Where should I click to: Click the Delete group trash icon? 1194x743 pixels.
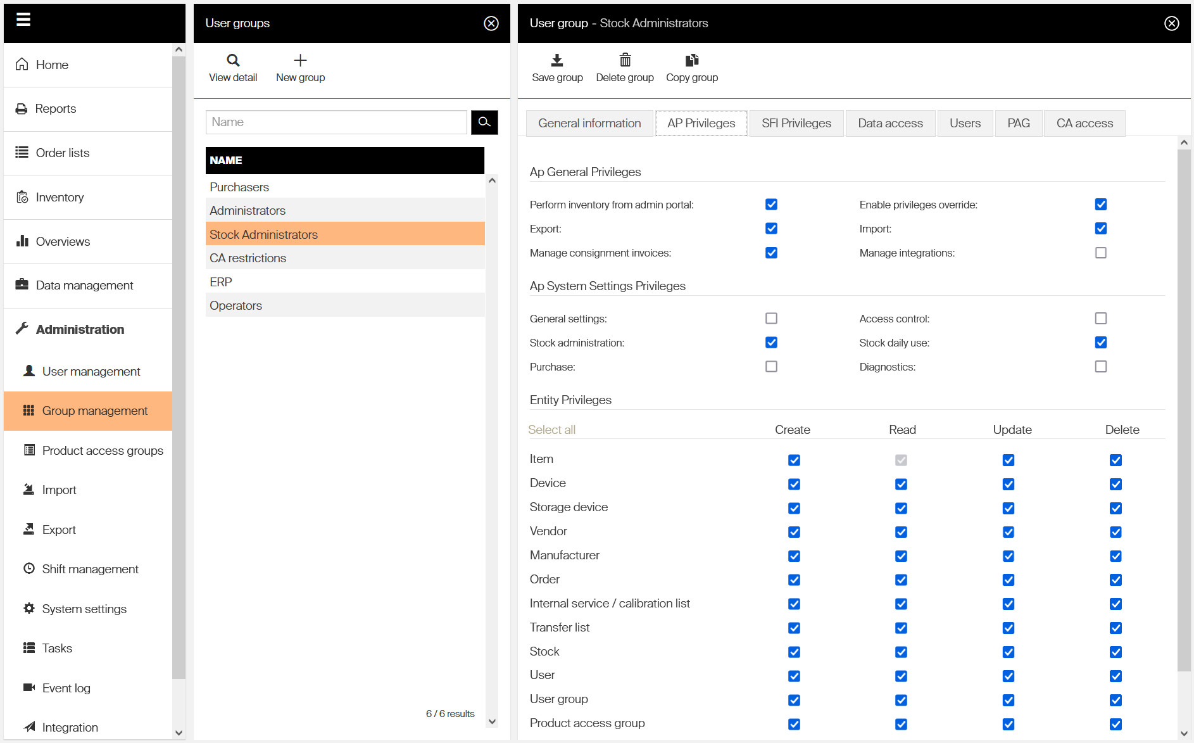pos(624,60)
